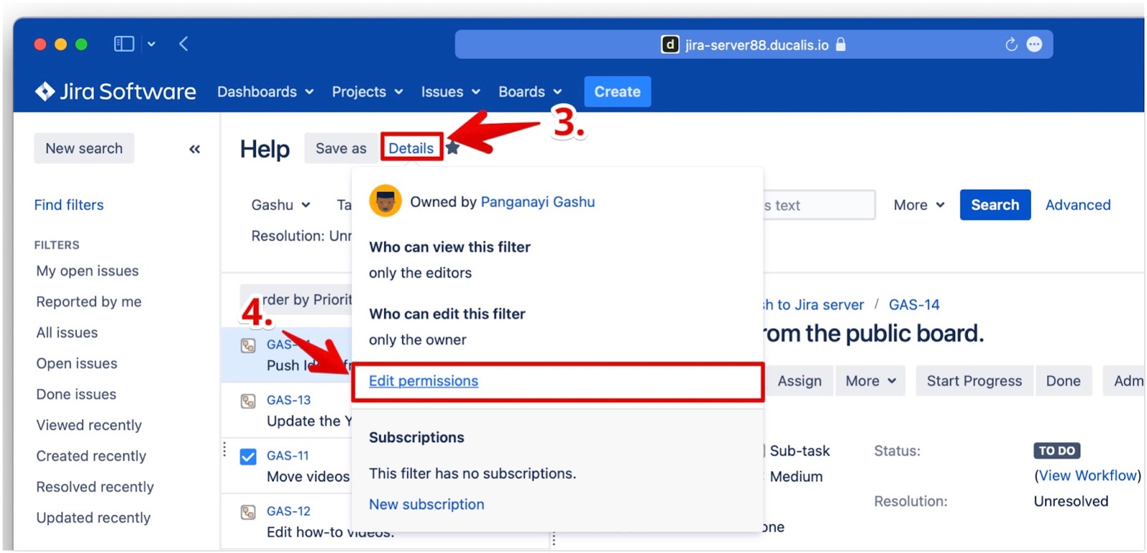
Task: Click the jira-server88.ducalis.io address field
Action: click(x=753, y=44)
